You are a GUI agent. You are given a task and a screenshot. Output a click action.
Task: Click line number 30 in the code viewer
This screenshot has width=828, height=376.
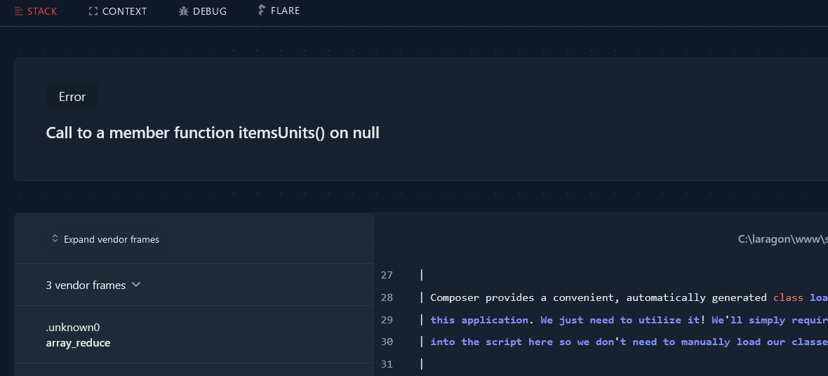(387, 342)
